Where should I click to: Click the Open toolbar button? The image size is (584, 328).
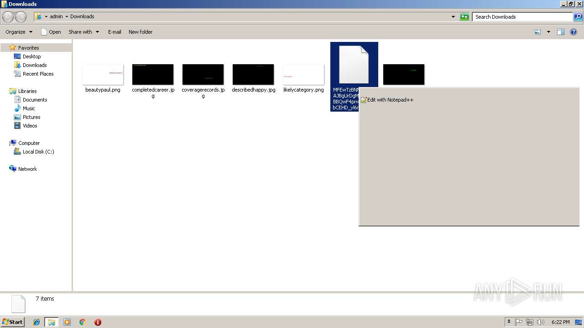click(x=51, y=32)
